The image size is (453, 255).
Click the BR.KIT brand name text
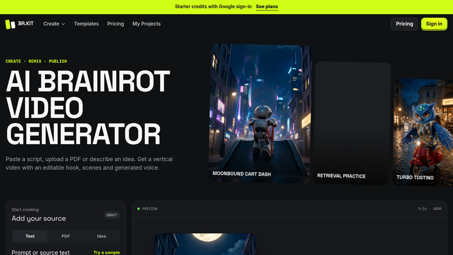25,24
